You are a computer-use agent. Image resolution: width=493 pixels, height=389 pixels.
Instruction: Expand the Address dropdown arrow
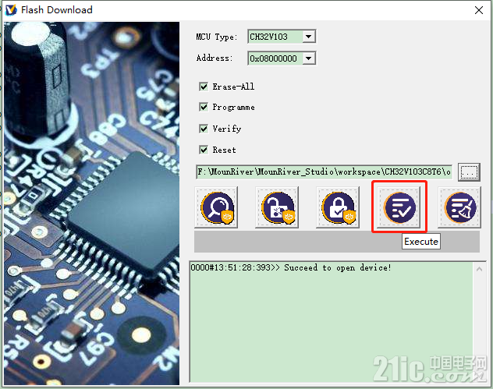tap(309, 58)
